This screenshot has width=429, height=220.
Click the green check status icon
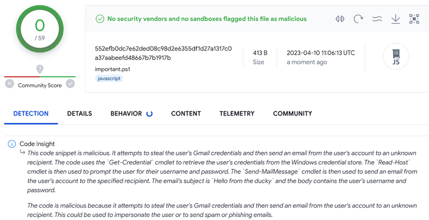tap(99, 19)
